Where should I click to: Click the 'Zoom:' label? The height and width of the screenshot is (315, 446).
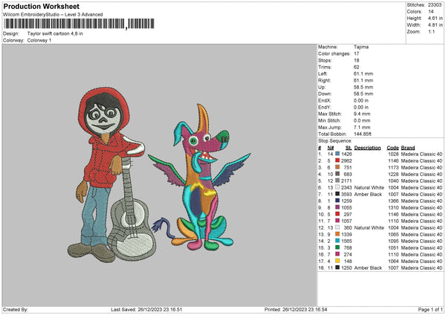tap(413, 31)
